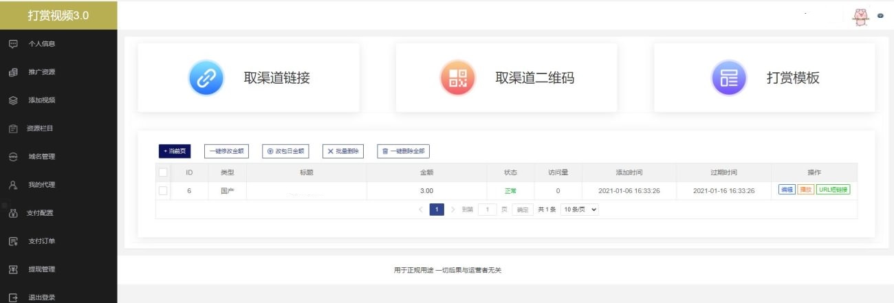Click the URL短链接 button
The image size is (894, 303).
point(833,190)
